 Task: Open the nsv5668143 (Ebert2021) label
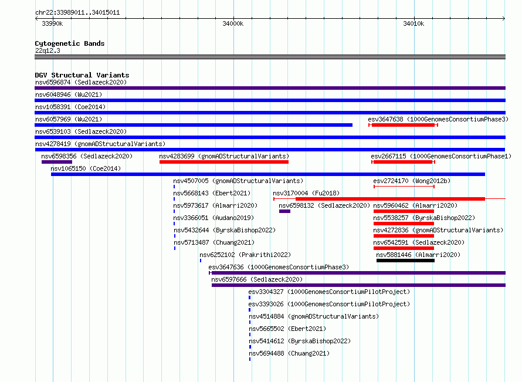[x=212, y=193]
